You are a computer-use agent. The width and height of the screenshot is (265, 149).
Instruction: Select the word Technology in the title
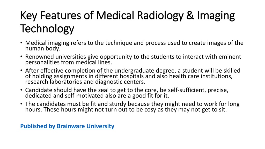[x=47, y=28]
